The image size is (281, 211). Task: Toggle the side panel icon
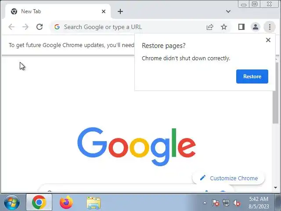(241, 27)
